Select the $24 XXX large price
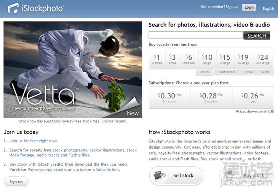Viewport: 278px width, 190px height. tap(263, 59)
